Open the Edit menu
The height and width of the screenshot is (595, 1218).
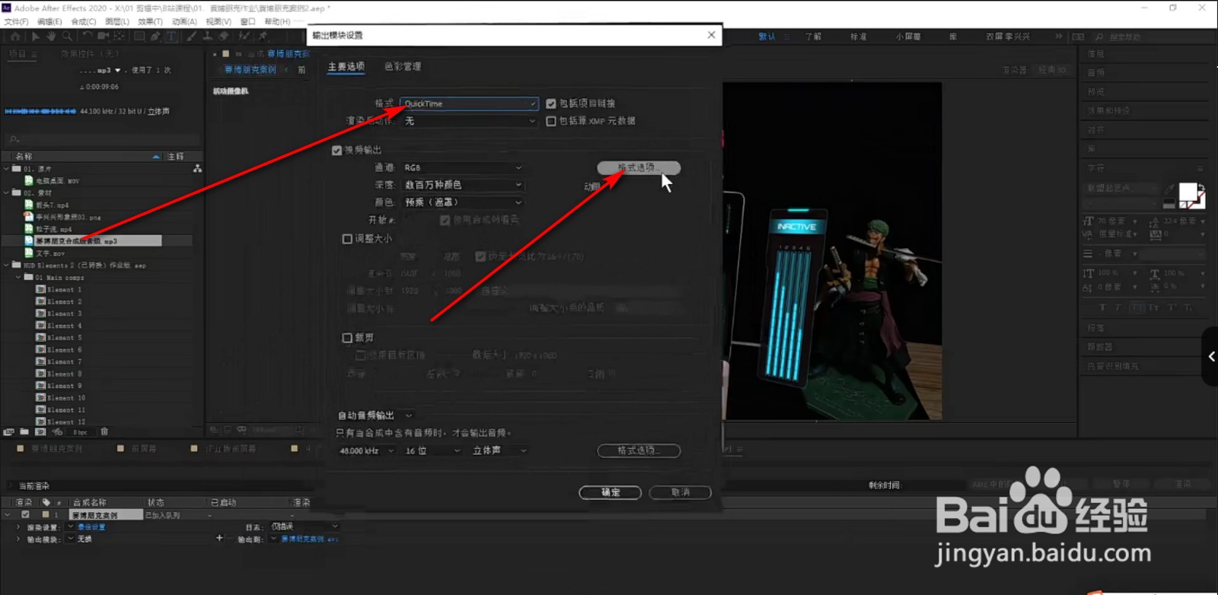tap(49, 21)
